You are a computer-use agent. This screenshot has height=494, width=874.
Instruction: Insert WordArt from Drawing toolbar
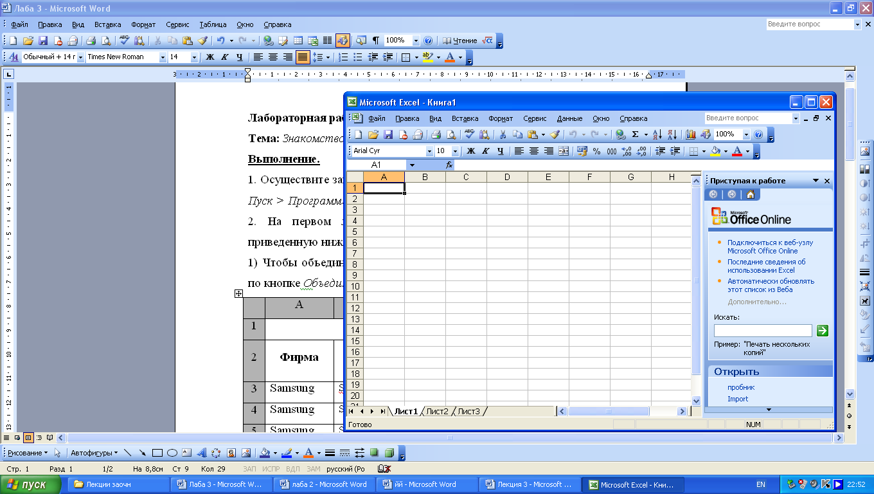click(x=201, y=453)
